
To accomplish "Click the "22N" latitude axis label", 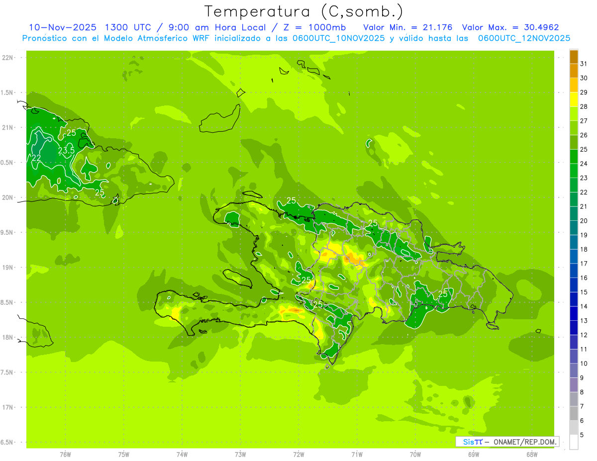I will point(8,58).
